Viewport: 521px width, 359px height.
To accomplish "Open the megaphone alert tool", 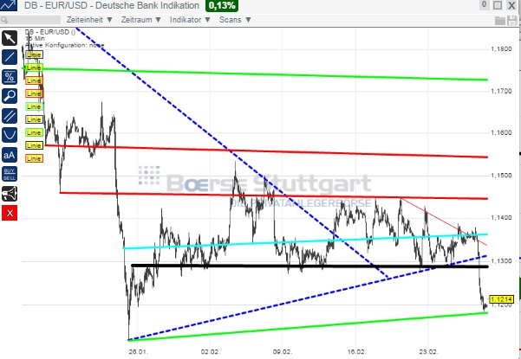I will pos(10,194).
